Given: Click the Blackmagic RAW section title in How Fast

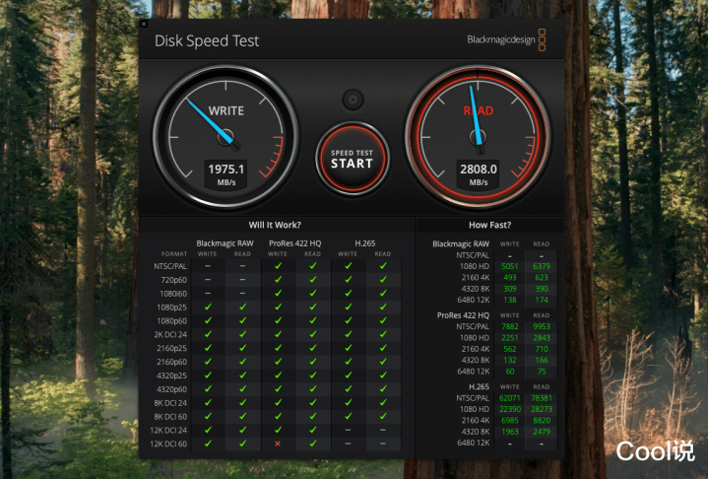Looking at the screenshot, I should (x=461, y=244).
